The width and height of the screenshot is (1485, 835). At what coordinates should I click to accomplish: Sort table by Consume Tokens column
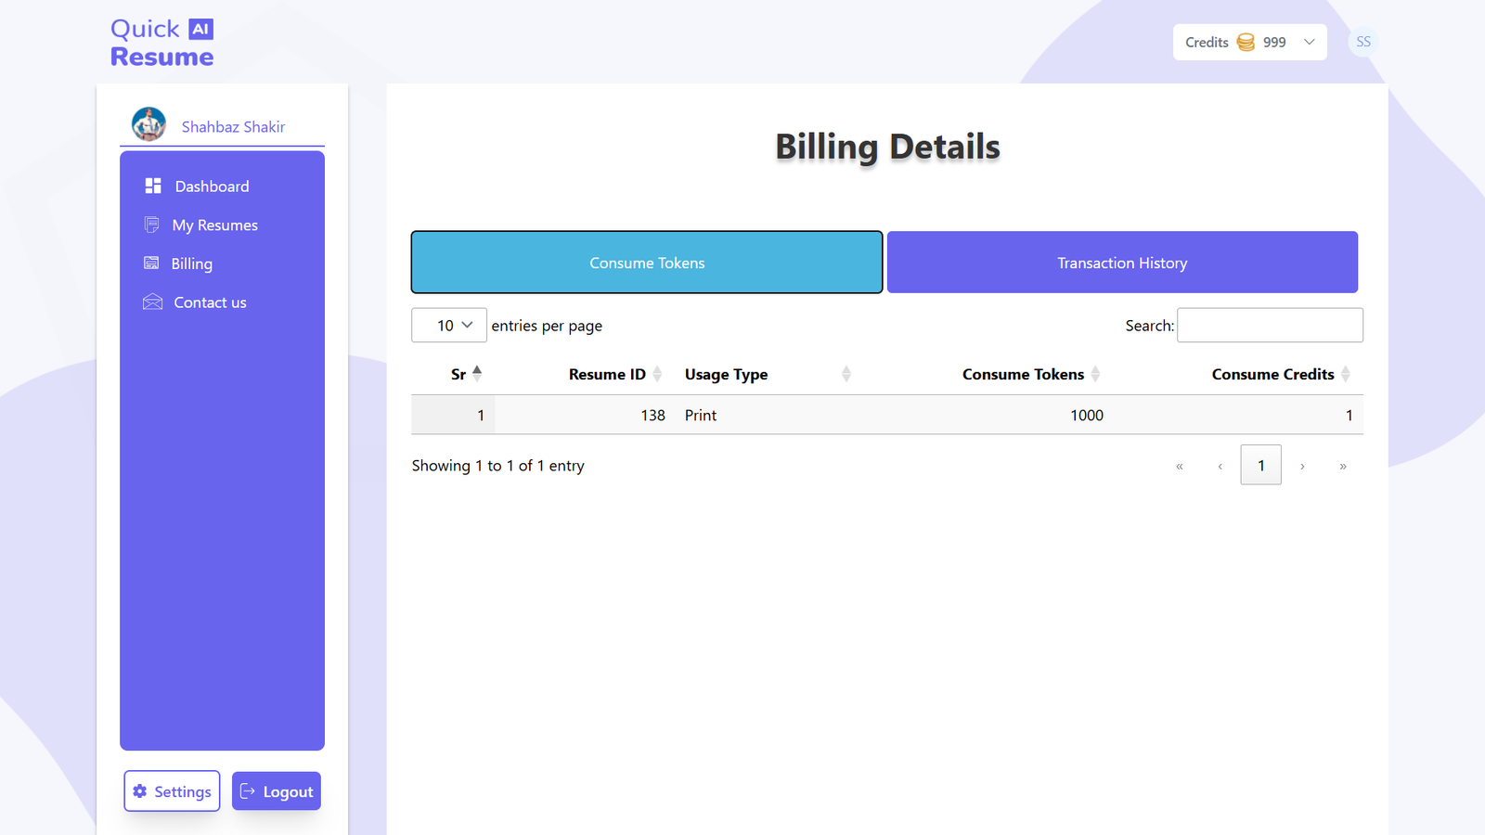point(1023,374)
